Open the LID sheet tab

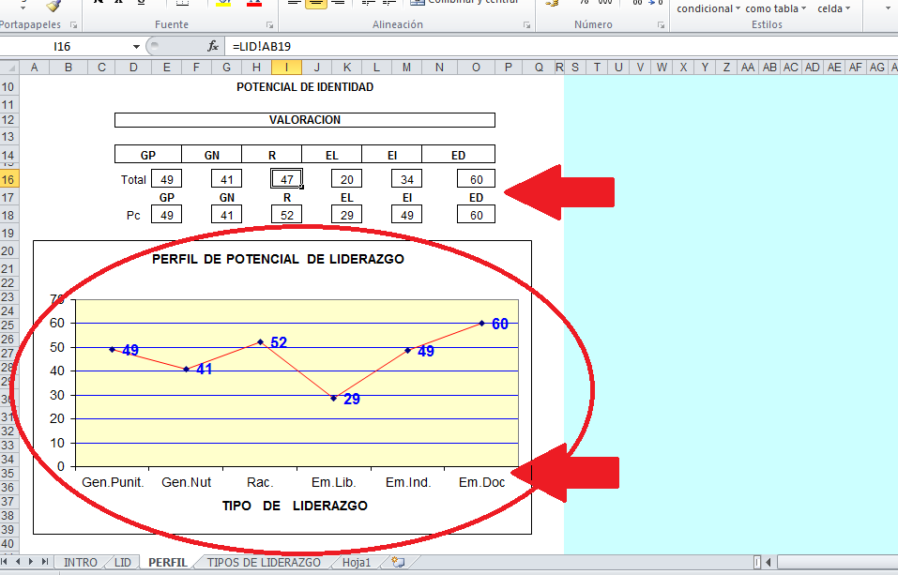click(122, 563)
